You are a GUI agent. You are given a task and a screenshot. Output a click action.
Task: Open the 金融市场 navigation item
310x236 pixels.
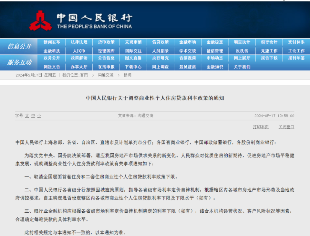coord(188,42)
